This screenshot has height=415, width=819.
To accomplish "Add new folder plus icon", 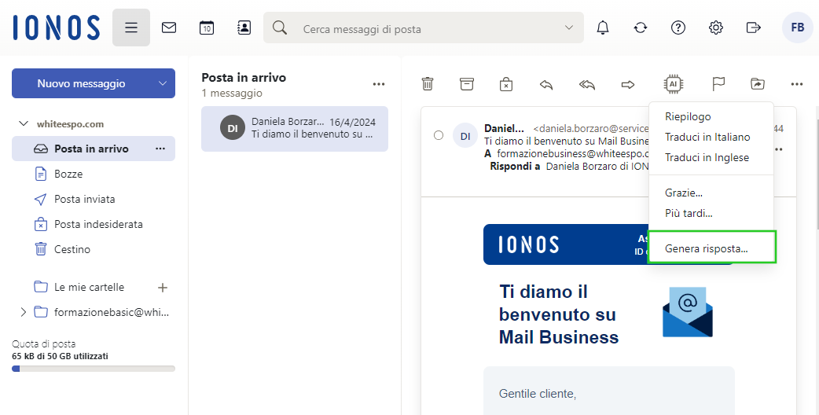I will click(163, 288).
